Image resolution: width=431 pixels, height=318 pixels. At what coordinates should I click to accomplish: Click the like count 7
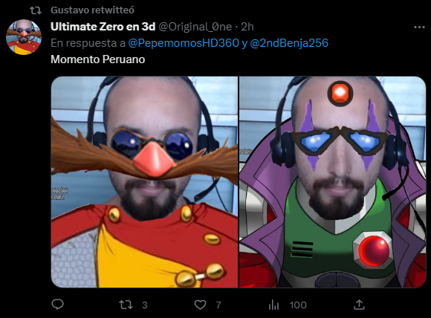218,305
